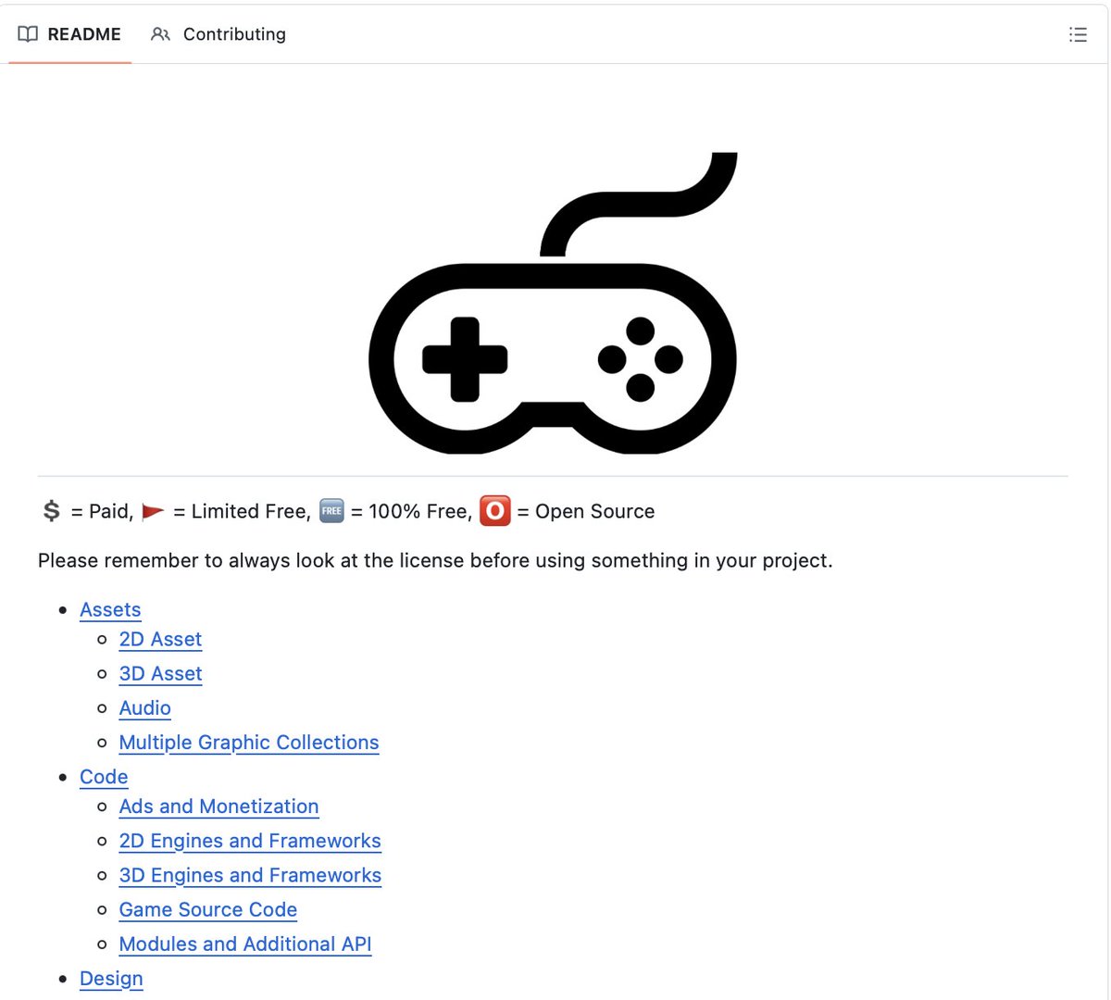The width and height of the screenshot is (1111, 1000).
Task: Click the red flag Limited Free emoji
Action: click(x=153, y=511)
